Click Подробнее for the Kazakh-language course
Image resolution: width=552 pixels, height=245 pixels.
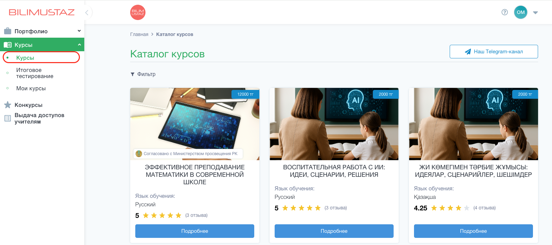473,231
